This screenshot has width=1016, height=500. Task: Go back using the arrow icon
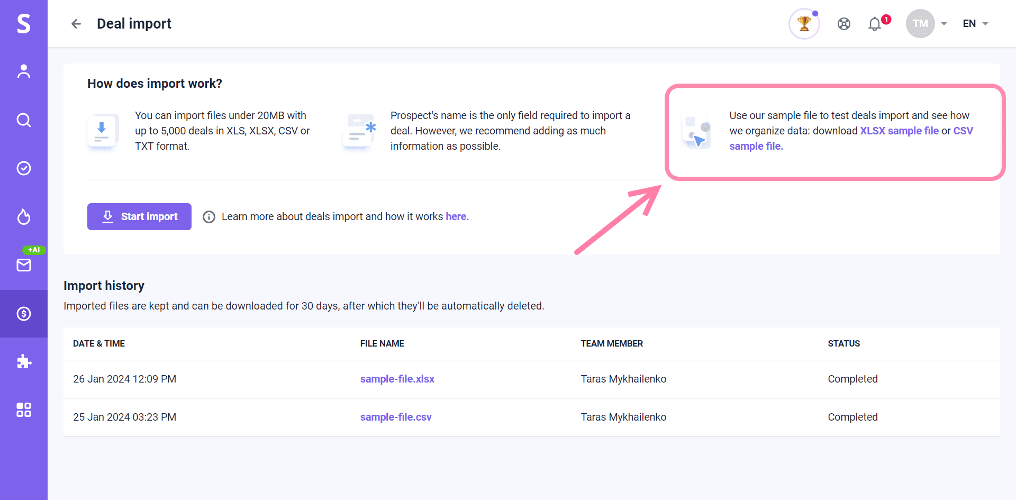(76, 24)
